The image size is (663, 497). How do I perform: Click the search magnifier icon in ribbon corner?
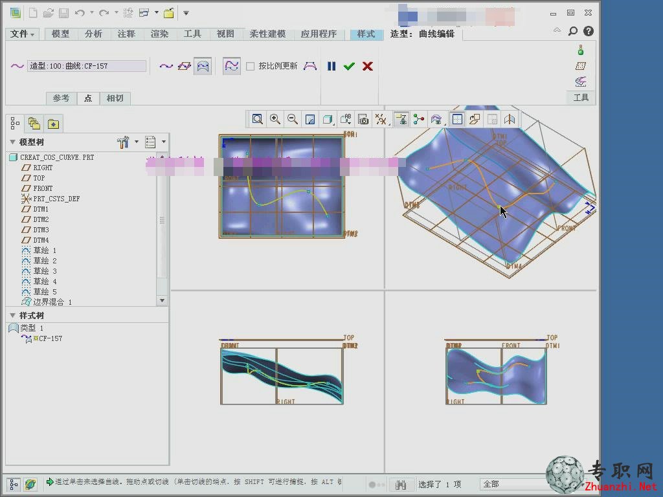pos(573,31)
